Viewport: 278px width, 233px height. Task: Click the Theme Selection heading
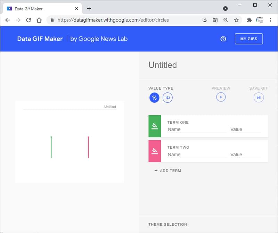(x=168, y=225)
